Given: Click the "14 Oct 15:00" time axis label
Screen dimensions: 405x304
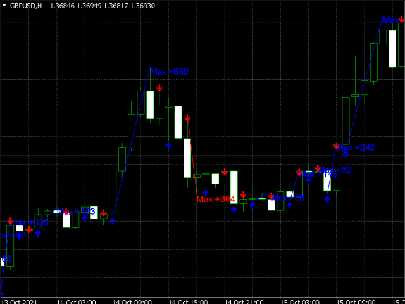Looking at the screenshot, I should click(188, 301).
